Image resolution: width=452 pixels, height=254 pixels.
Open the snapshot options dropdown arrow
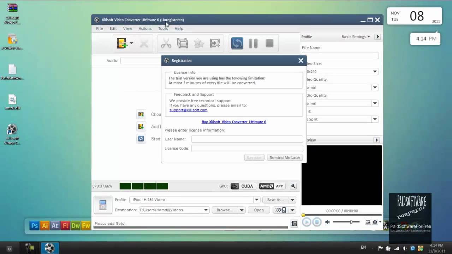(x=380, y=222)
